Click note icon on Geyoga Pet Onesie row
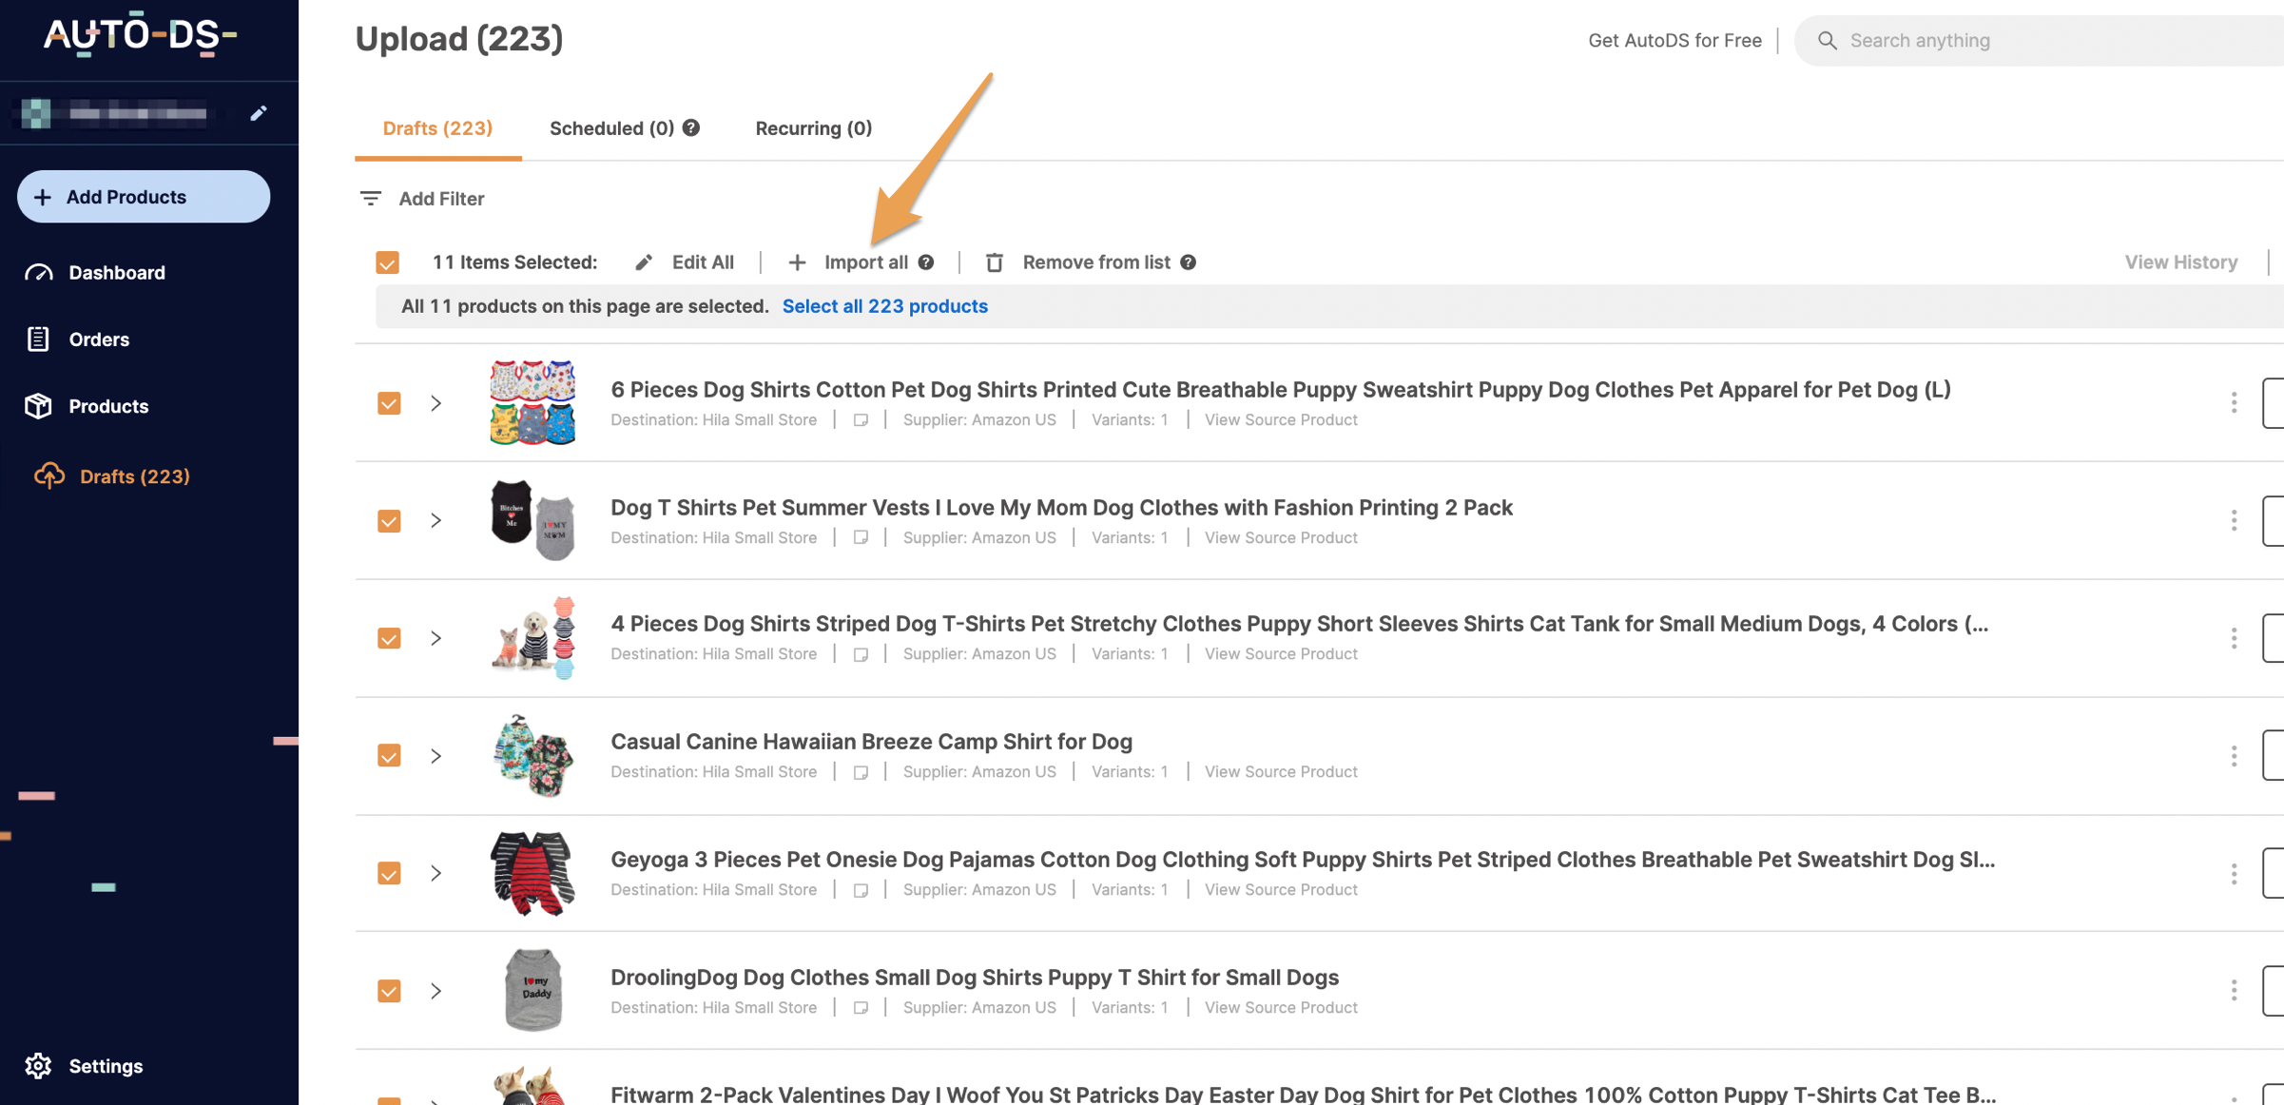 (861, 890)
